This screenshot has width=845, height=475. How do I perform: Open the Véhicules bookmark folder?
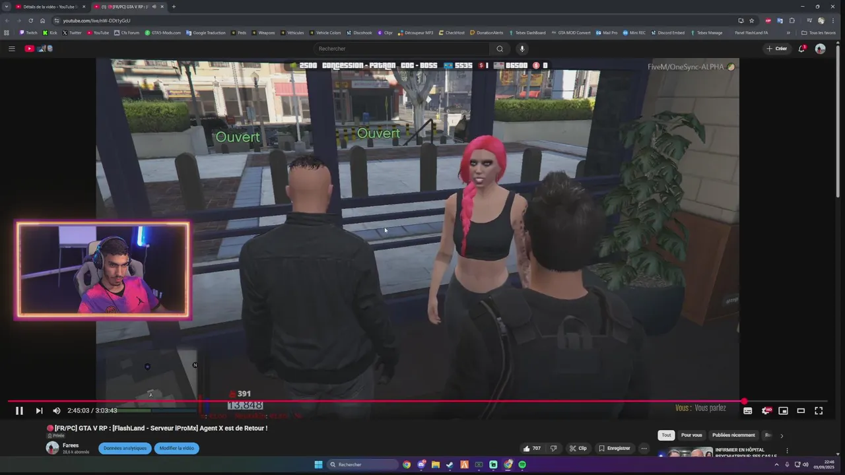[x=292, y=32]
